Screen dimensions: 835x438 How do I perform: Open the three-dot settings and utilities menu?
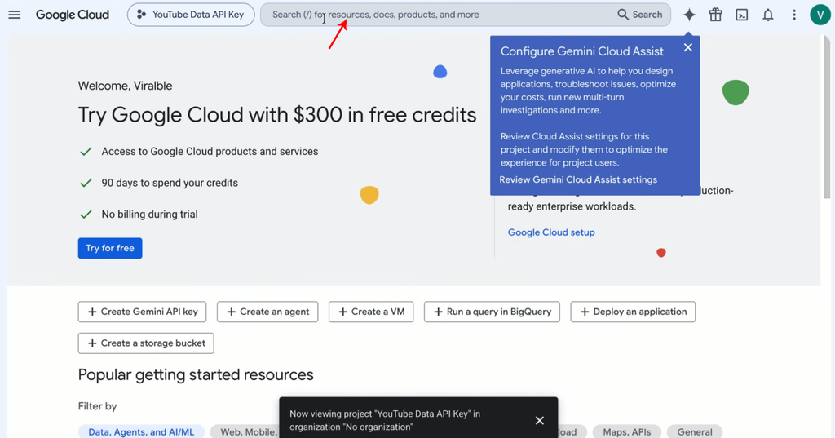pos(794,15)
